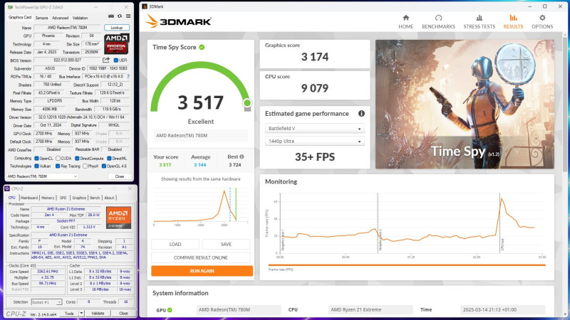The height and width of the screenshot is (320, 570).
Task: Open Options via the gear icon
Action: click(542, 18)
